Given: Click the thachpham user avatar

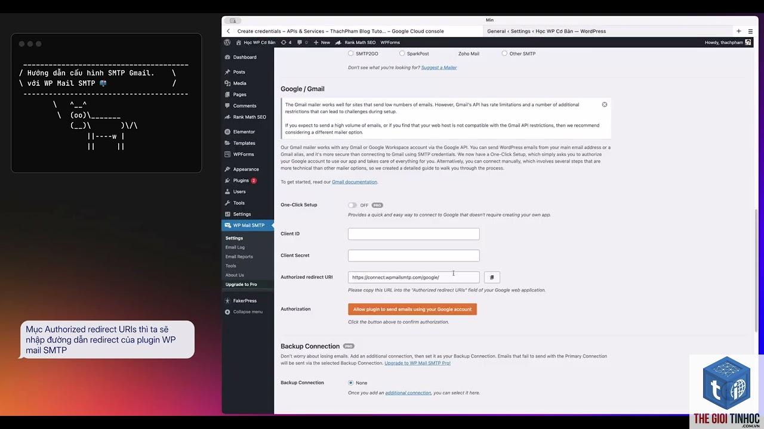Looking at the screenshot, I should click(x=748, y=42).
